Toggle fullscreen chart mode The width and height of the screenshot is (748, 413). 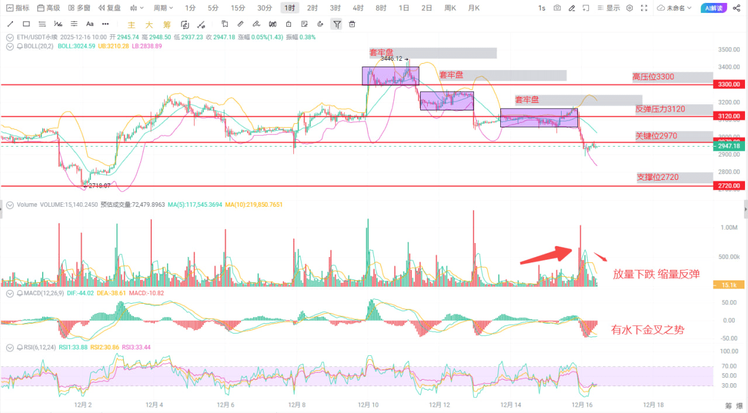[645, 8]
